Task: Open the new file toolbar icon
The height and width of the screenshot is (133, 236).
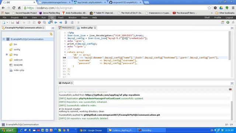Action: pyautogui.click(x=4, y=23)
